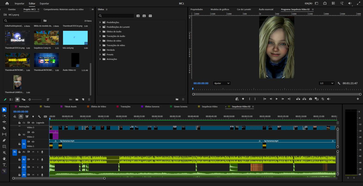363x186 pixels.
Task: Expand Efeitos de vídeo folder
Action: [x=100, y=41]
